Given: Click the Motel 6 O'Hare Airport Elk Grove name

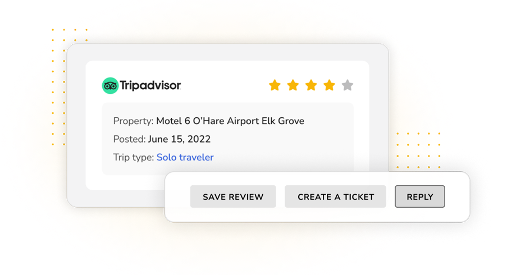Looking at the screenshot, I should coord(230,121).
